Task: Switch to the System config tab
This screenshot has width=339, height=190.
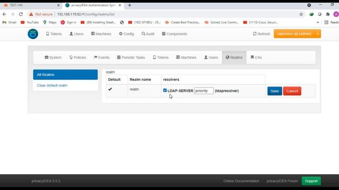Action: click(x=53, y=58)
